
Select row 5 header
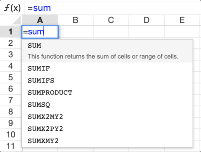coord(11,77)
